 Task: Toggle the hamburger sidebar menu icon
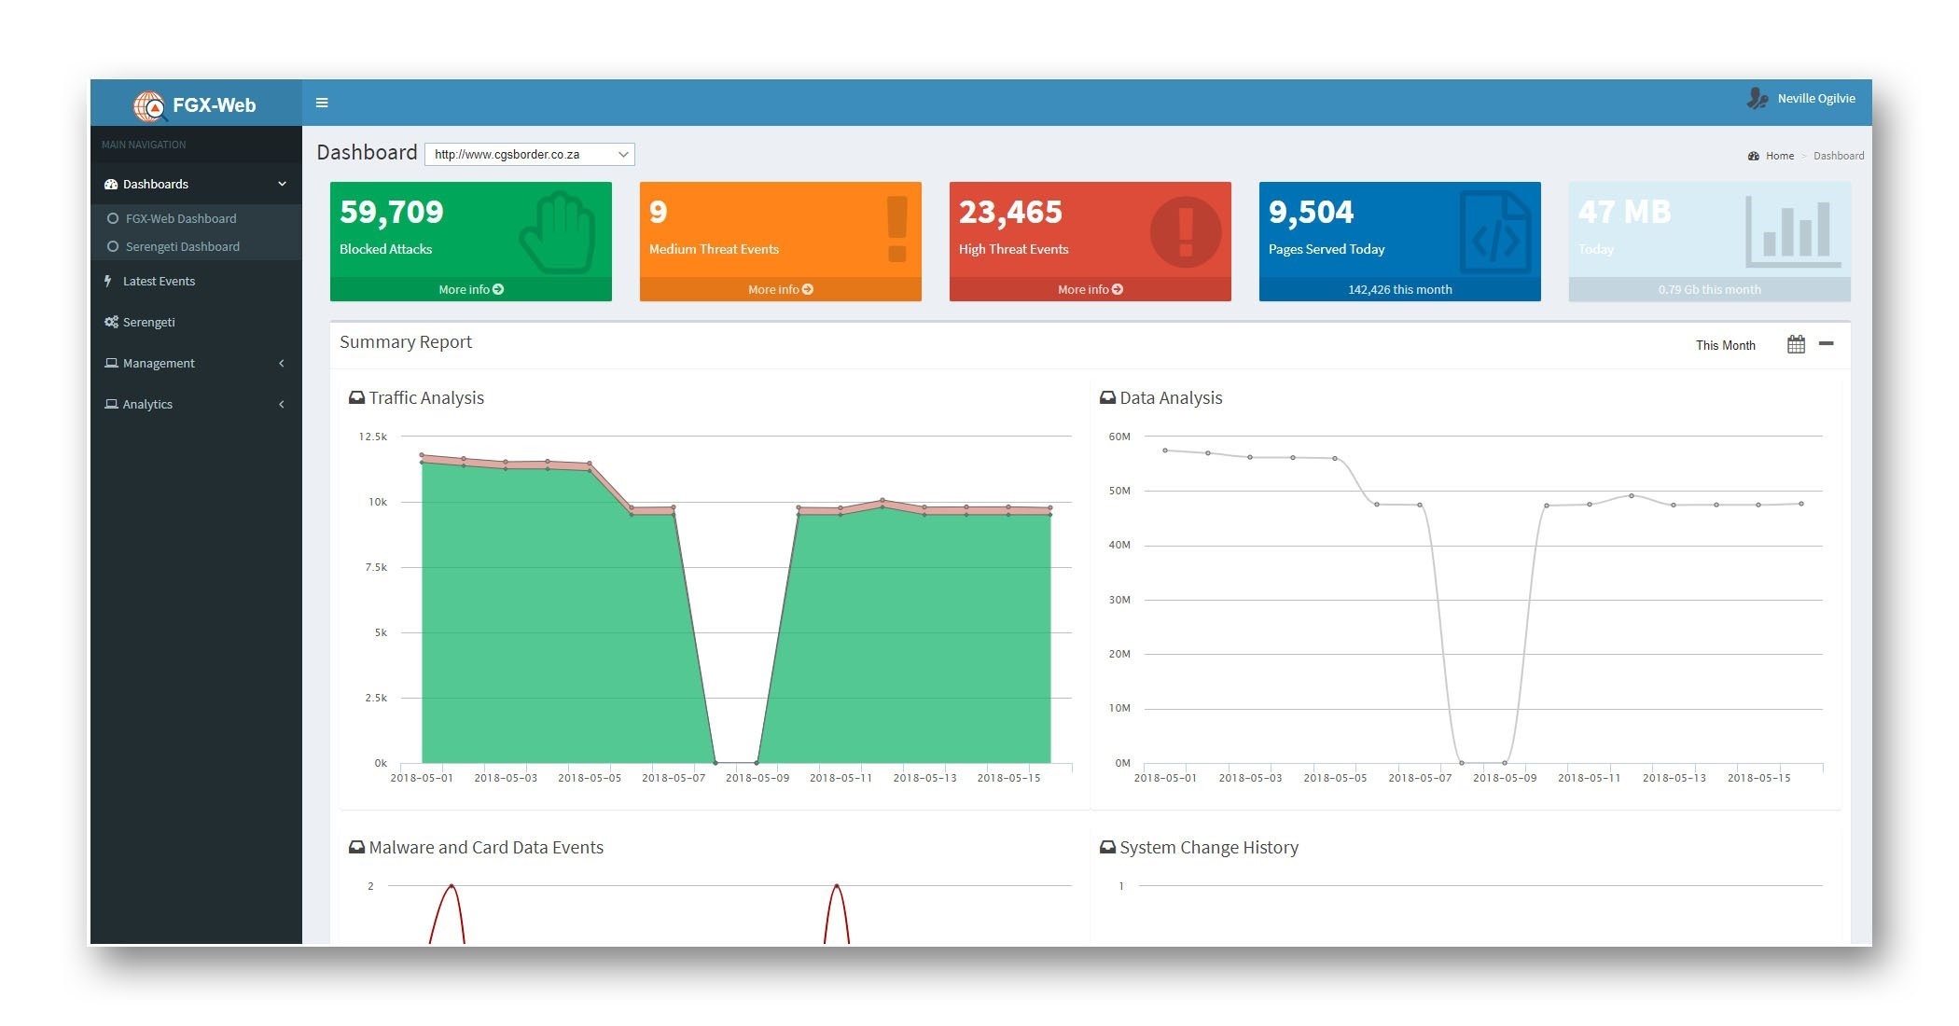322,103
